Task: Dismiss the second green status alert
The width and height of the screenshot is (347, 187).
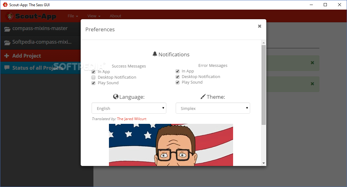Action: pos(313,84)
